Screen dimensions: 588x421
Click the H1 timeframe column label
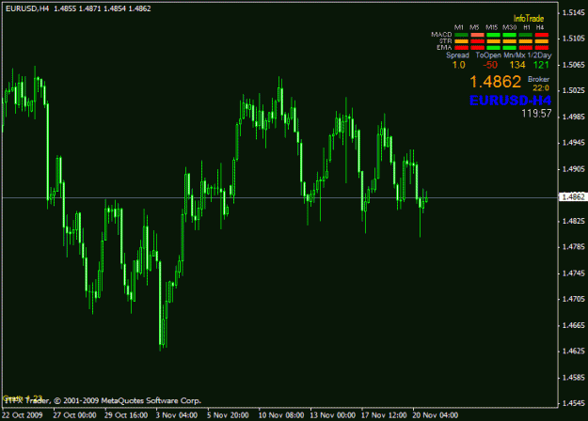527,27
